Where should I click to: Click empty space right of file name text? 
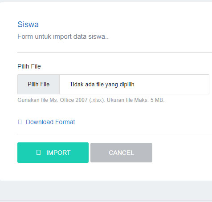[x=171, y=84]
